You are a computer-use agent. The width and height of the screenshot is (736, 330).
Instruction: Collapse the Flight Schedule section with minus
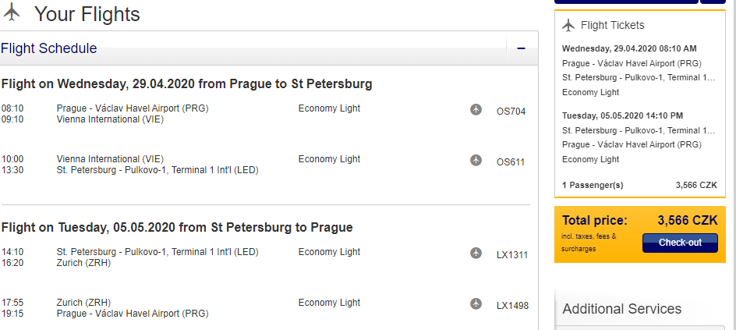(x=521, y=48)
